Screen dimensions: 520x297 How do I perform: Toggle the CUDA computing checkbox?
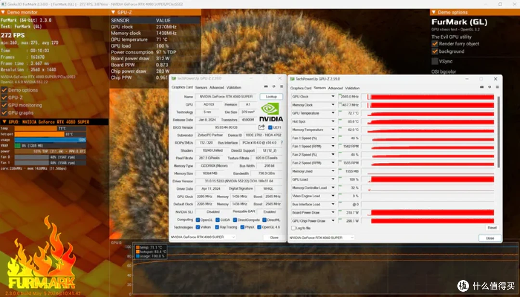tap(218, 220)
